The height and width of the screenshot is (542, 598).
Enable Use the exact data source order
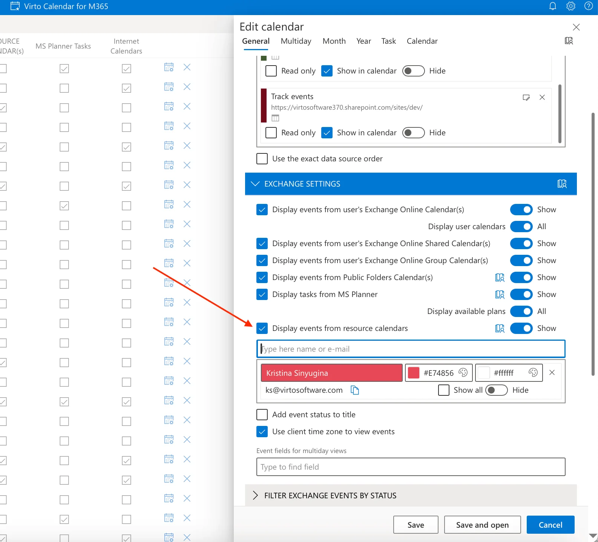(262, 159)
